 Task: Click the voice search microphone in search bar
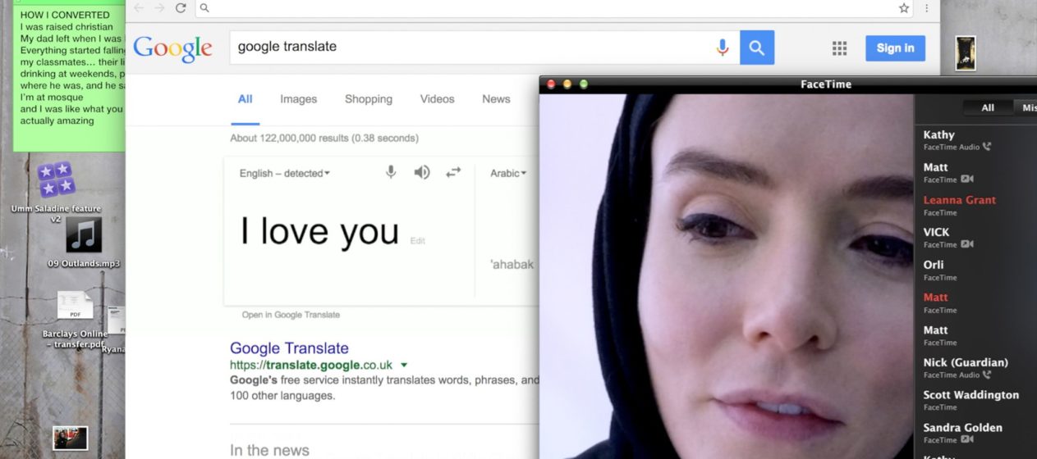pyautogui.click(x=723, y=48)
